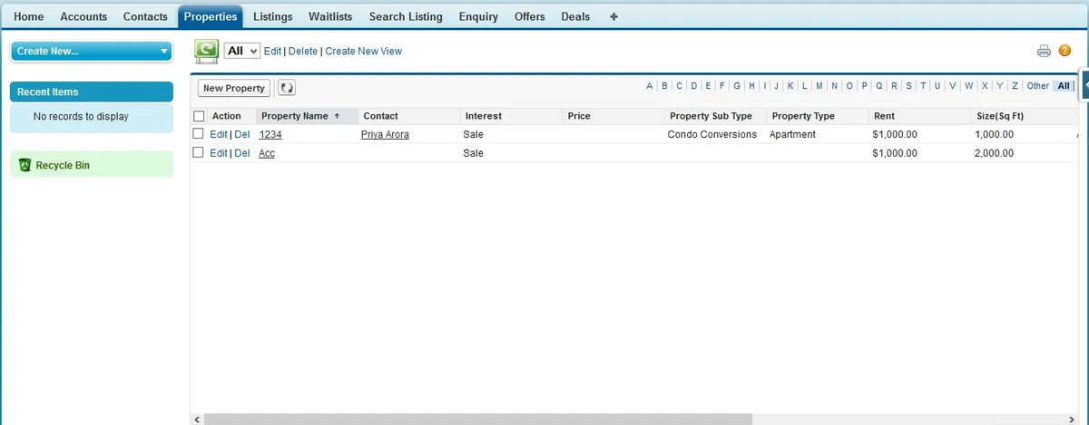Open the 1234 property name link
Screen dimensions: 1089x425
point(270,134)
